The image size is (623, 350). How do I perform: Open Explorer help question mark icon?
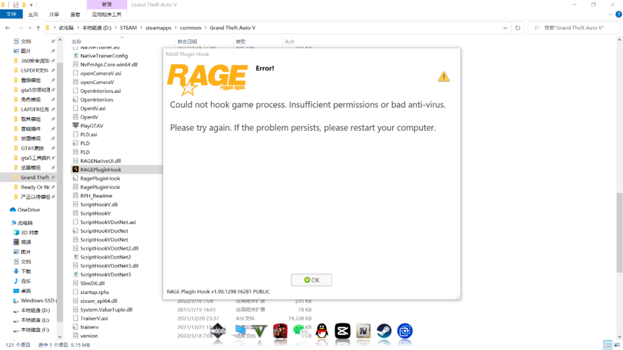(618, 14)
